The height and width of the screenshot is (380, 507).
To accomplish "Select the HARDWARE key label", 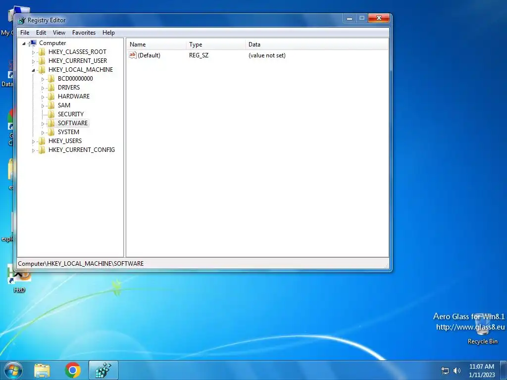I will pyautogui.click(x=74, y=96).
